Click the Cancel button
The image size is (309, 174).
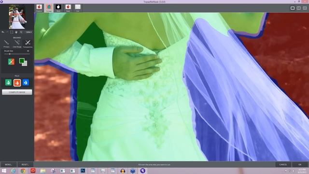pos(283,164)
